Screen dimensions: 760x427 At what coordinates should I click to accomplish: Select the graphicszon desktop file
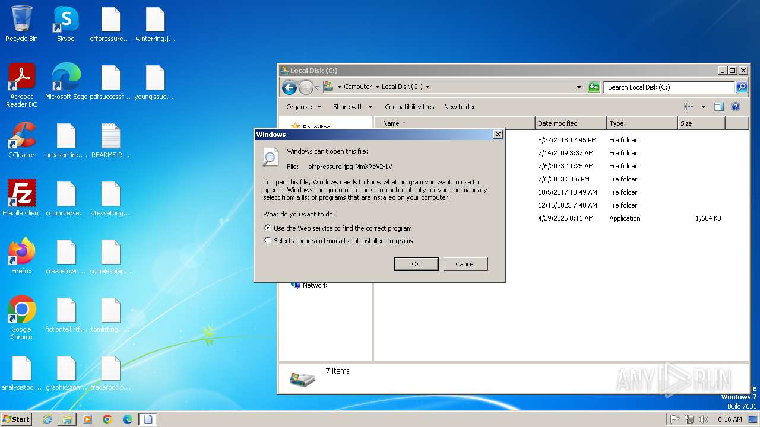66,372
